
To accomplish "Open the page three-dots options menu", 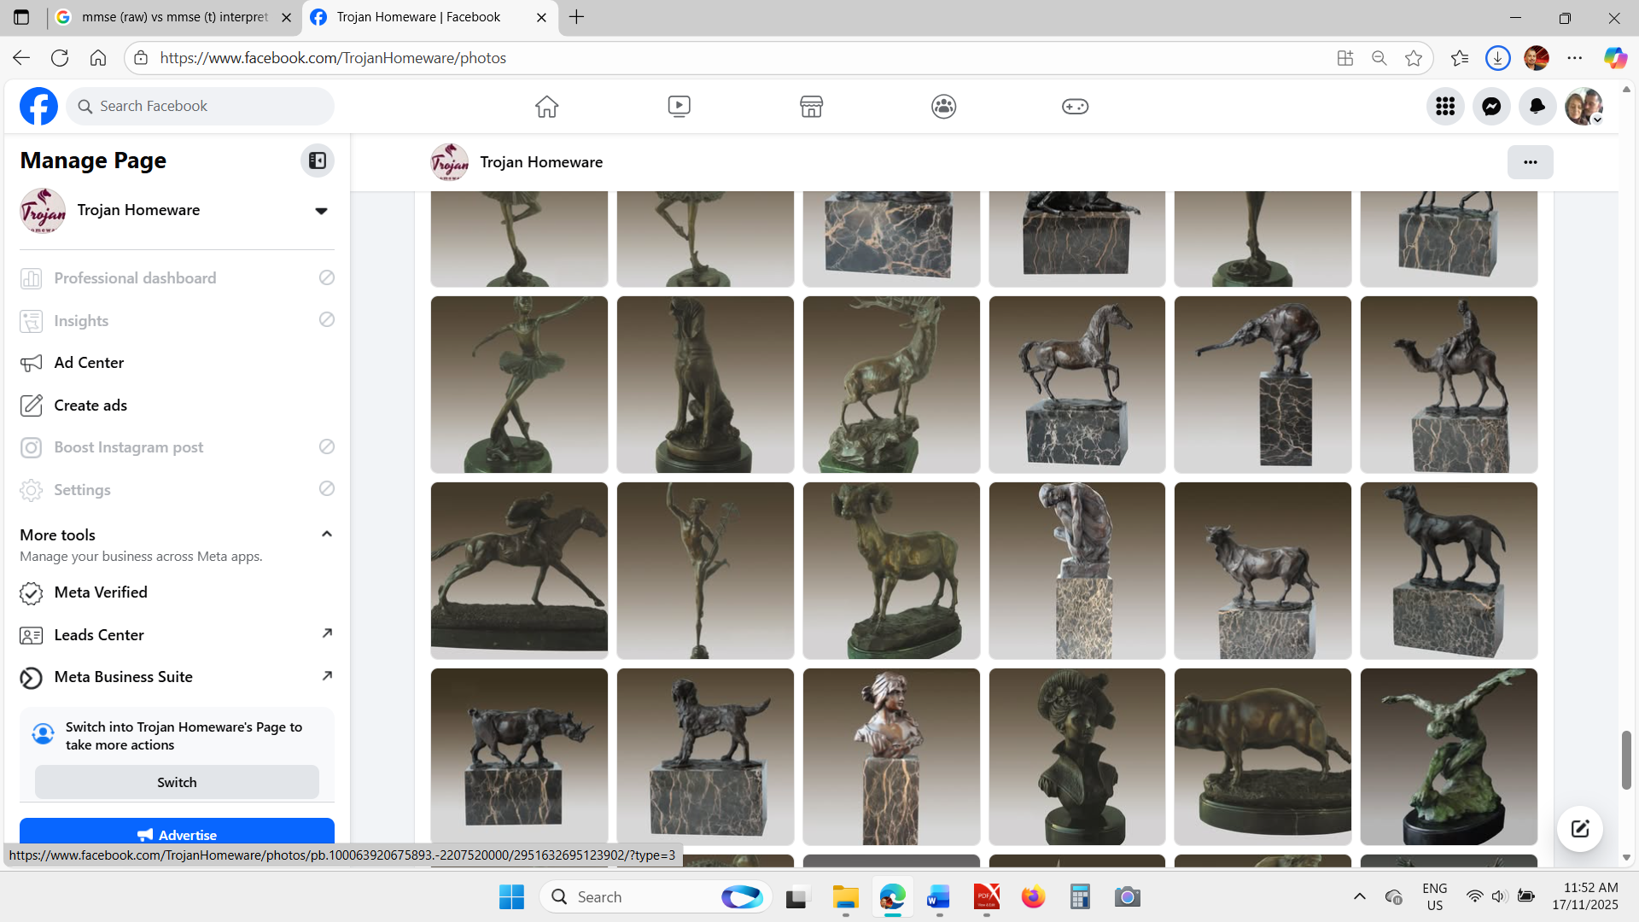I will (1530, 162).
